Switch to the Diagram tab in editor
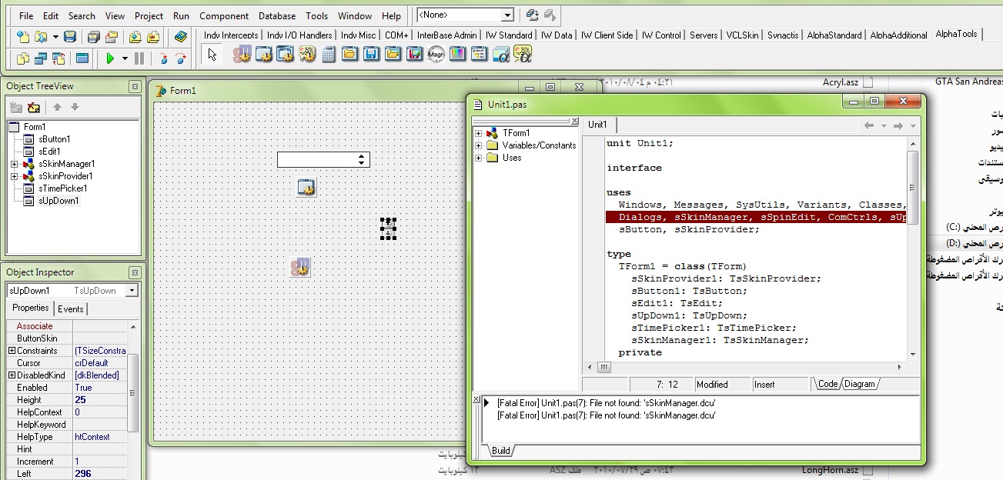 (x=860, y=384)
